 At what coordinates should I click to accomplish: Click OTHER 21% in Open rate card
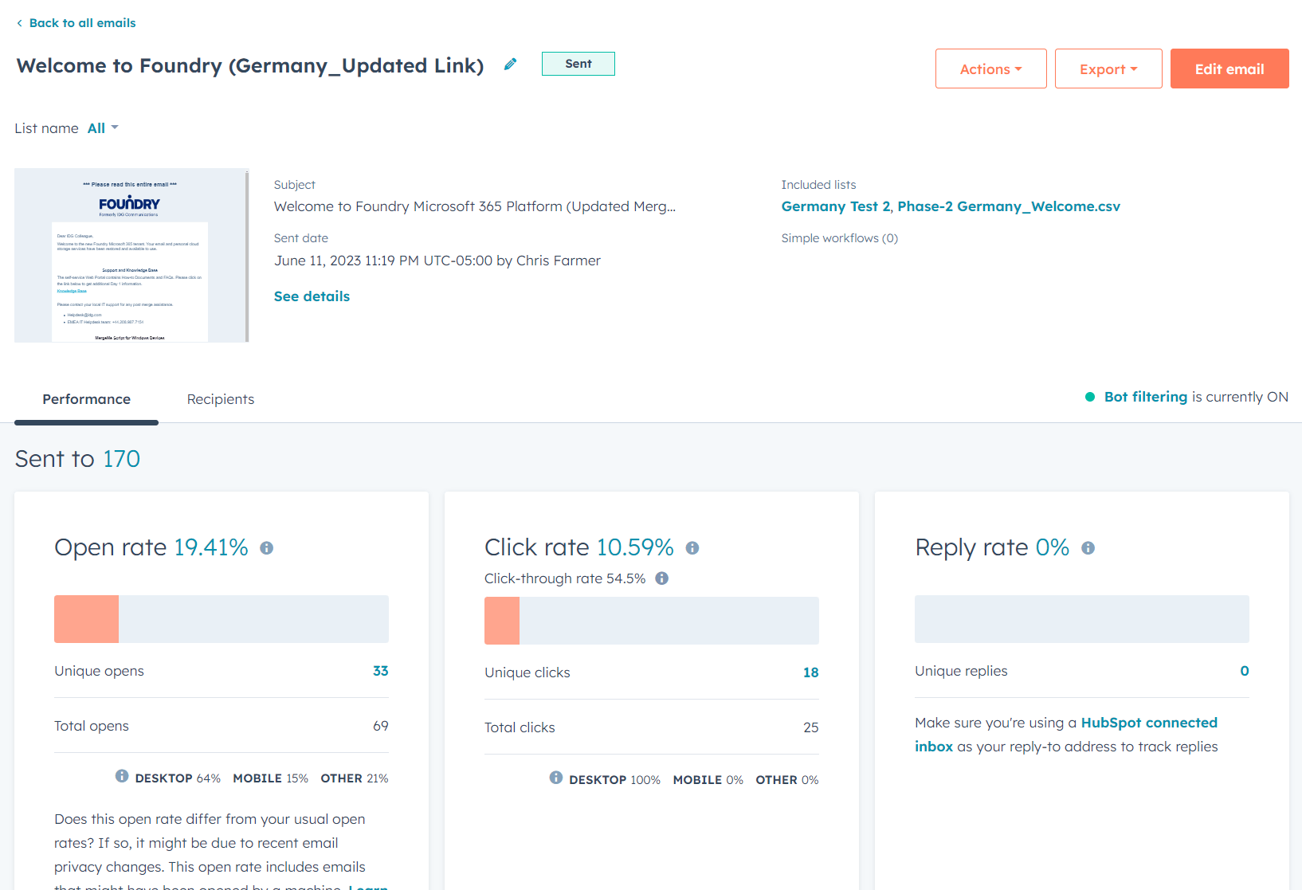pos(355,778)
